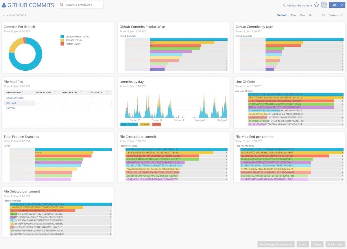The image size is (347, 249).
Task: Expand chevron for a23ac591e702 File Deleted row
Action: click(110, 234)
